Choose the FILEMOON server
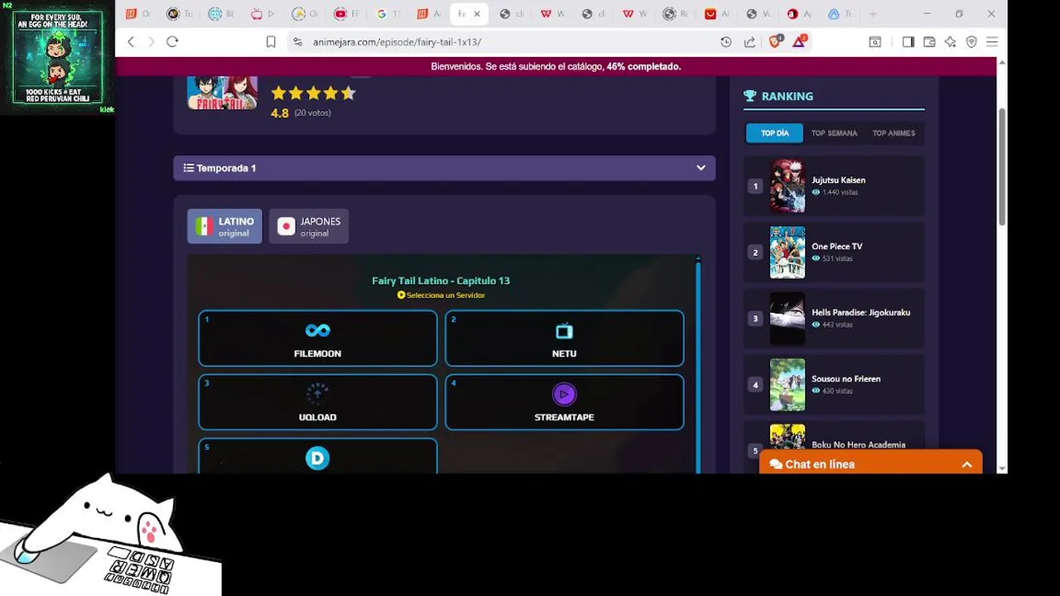 point(318,339)
